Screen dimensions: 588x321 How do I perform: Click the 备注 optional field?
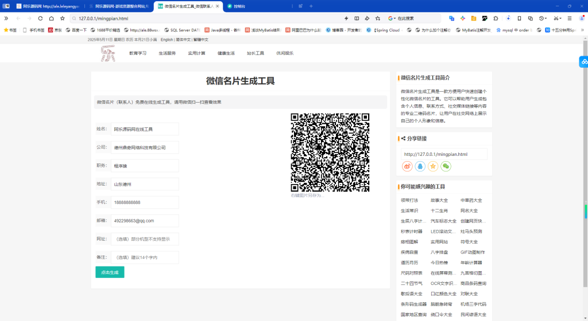(x=145, y=257)
